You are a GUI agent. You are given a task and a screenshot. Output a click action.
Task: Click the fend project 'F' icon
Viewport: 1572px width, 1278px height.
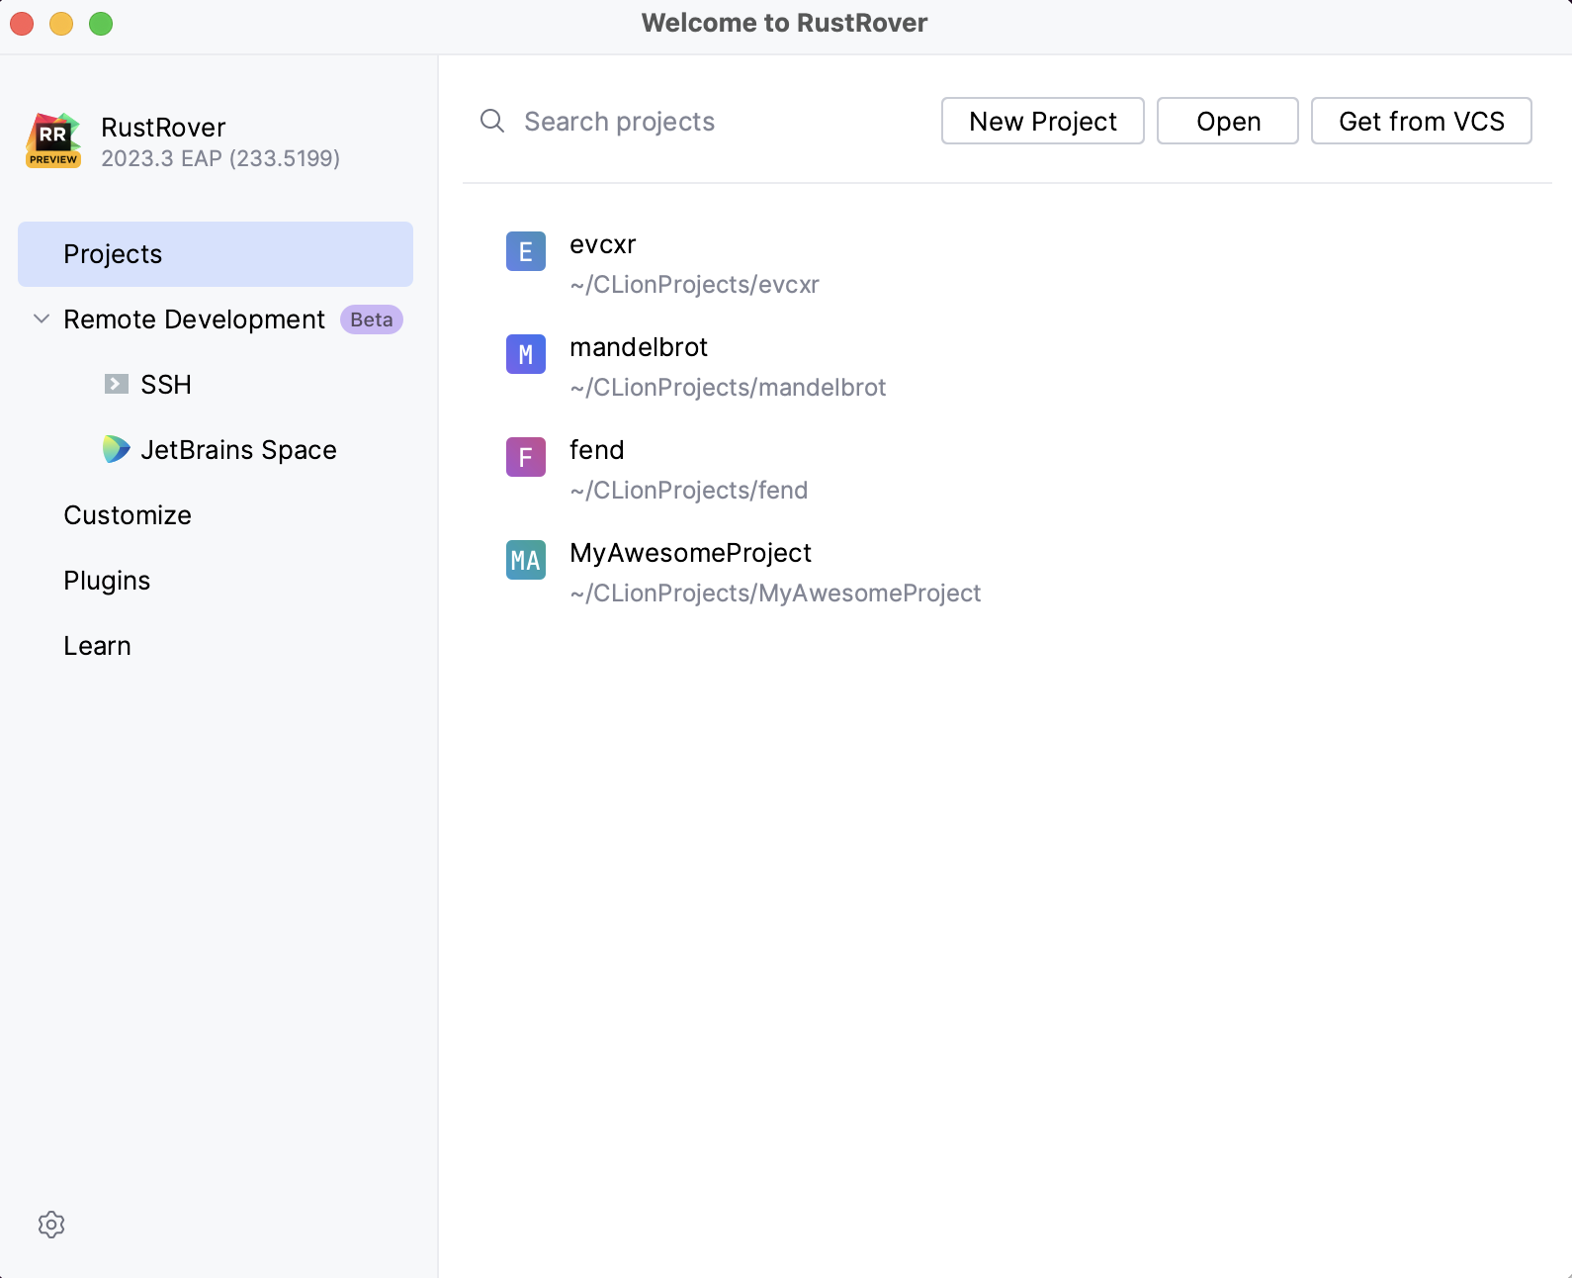point(526,457)
